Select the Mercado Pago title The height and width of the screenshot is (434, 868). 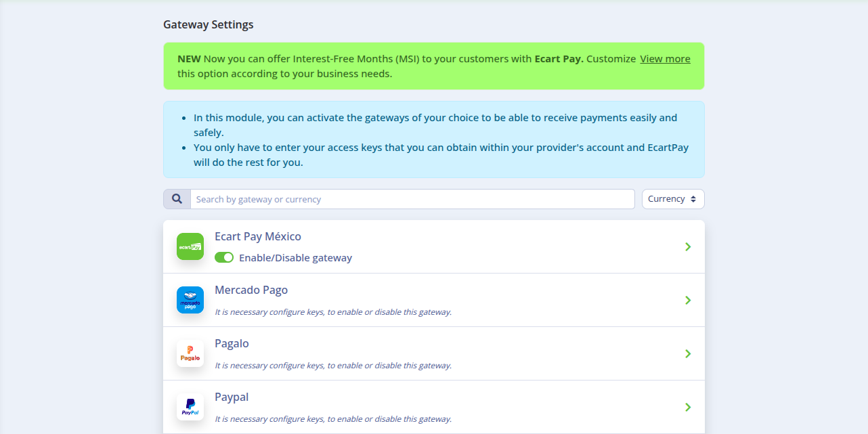click(251, 290)
